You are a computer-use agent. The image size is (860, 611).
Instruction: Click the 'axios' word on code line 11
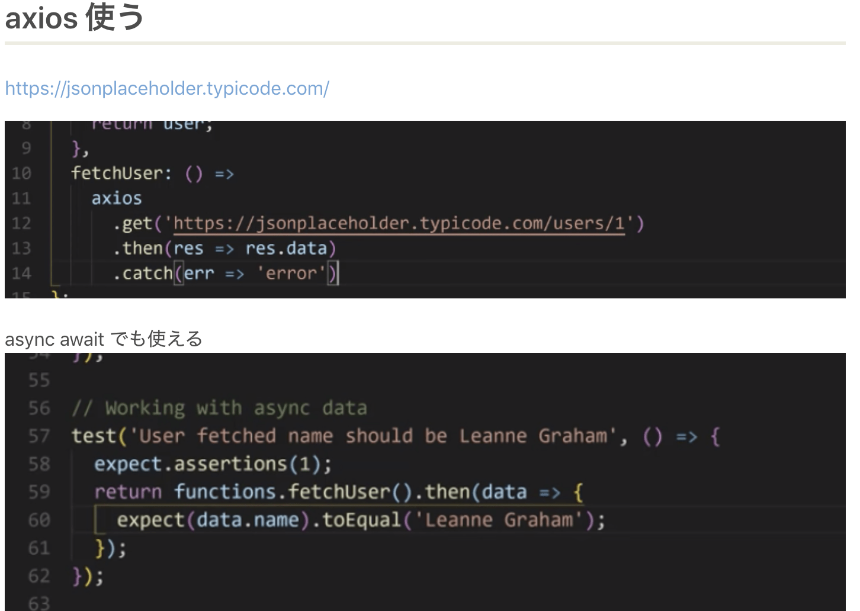click(x=117, y=198)
